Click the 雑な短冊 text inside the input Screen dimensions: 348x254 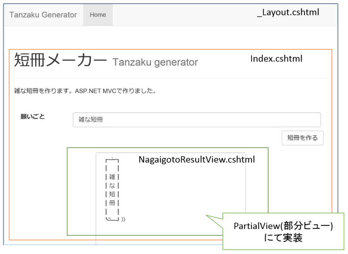pyautogui.click(x=93, y=120)
